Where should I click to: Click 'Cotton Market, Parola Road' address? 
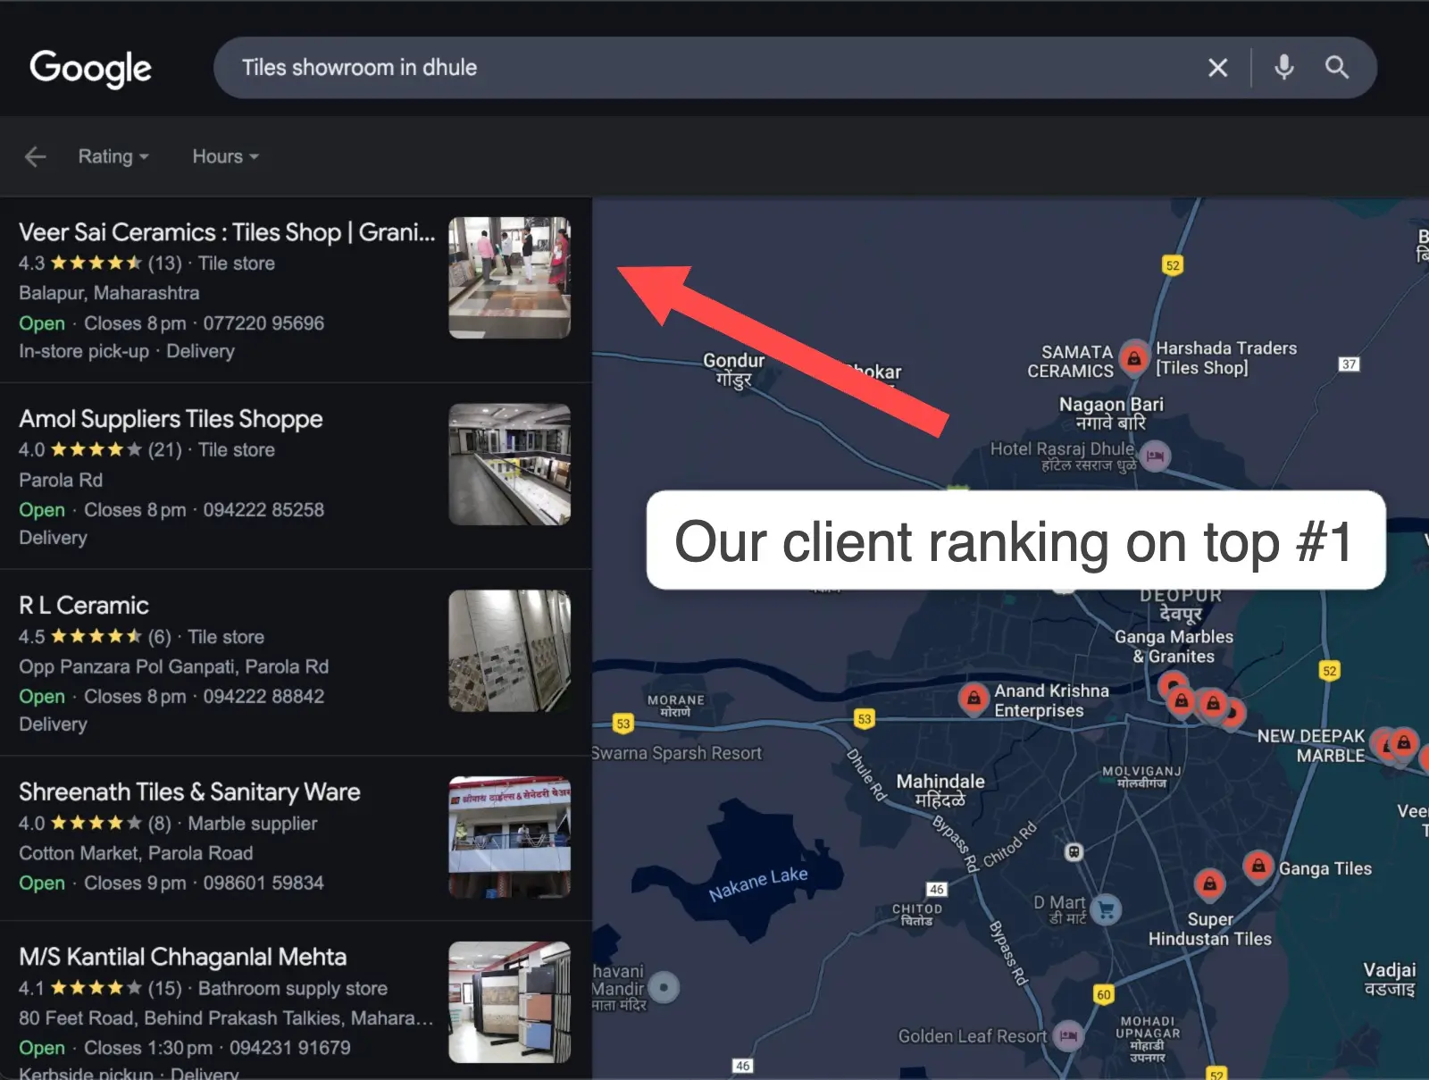pyautogui.click(x=136, y=853)
